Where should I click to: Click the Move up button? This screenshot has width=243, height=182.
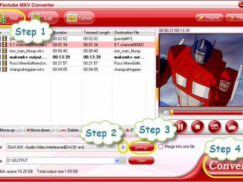[10, 130]
